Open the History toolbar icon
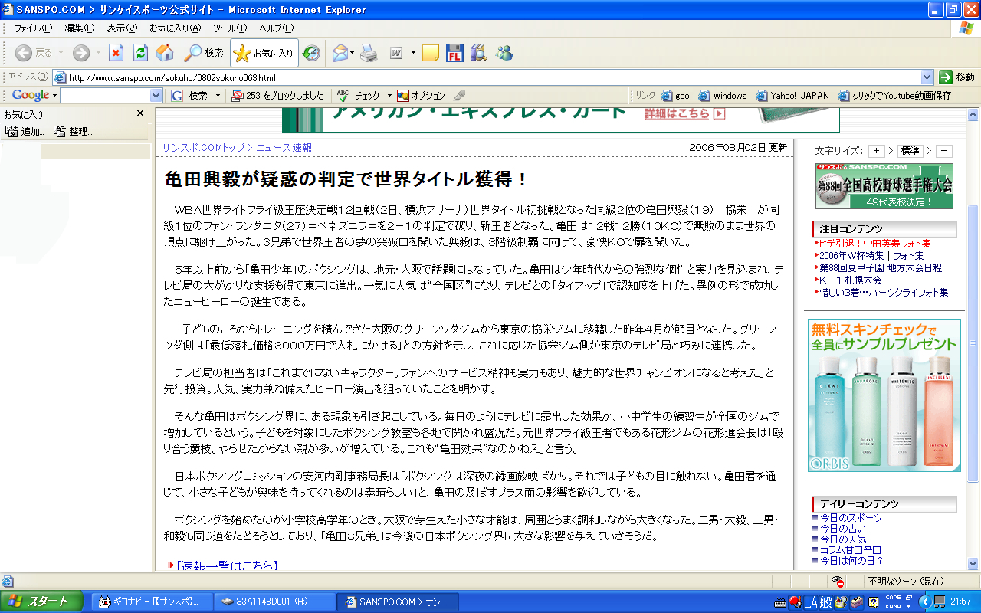Screen dimensions: 981x613 click(x=311, y=53)
